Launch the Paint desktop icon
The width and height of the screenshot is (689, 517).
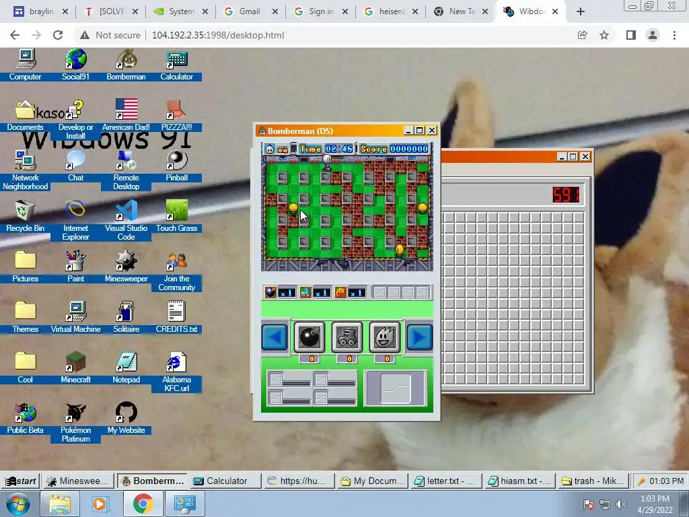tap(75, 261)
